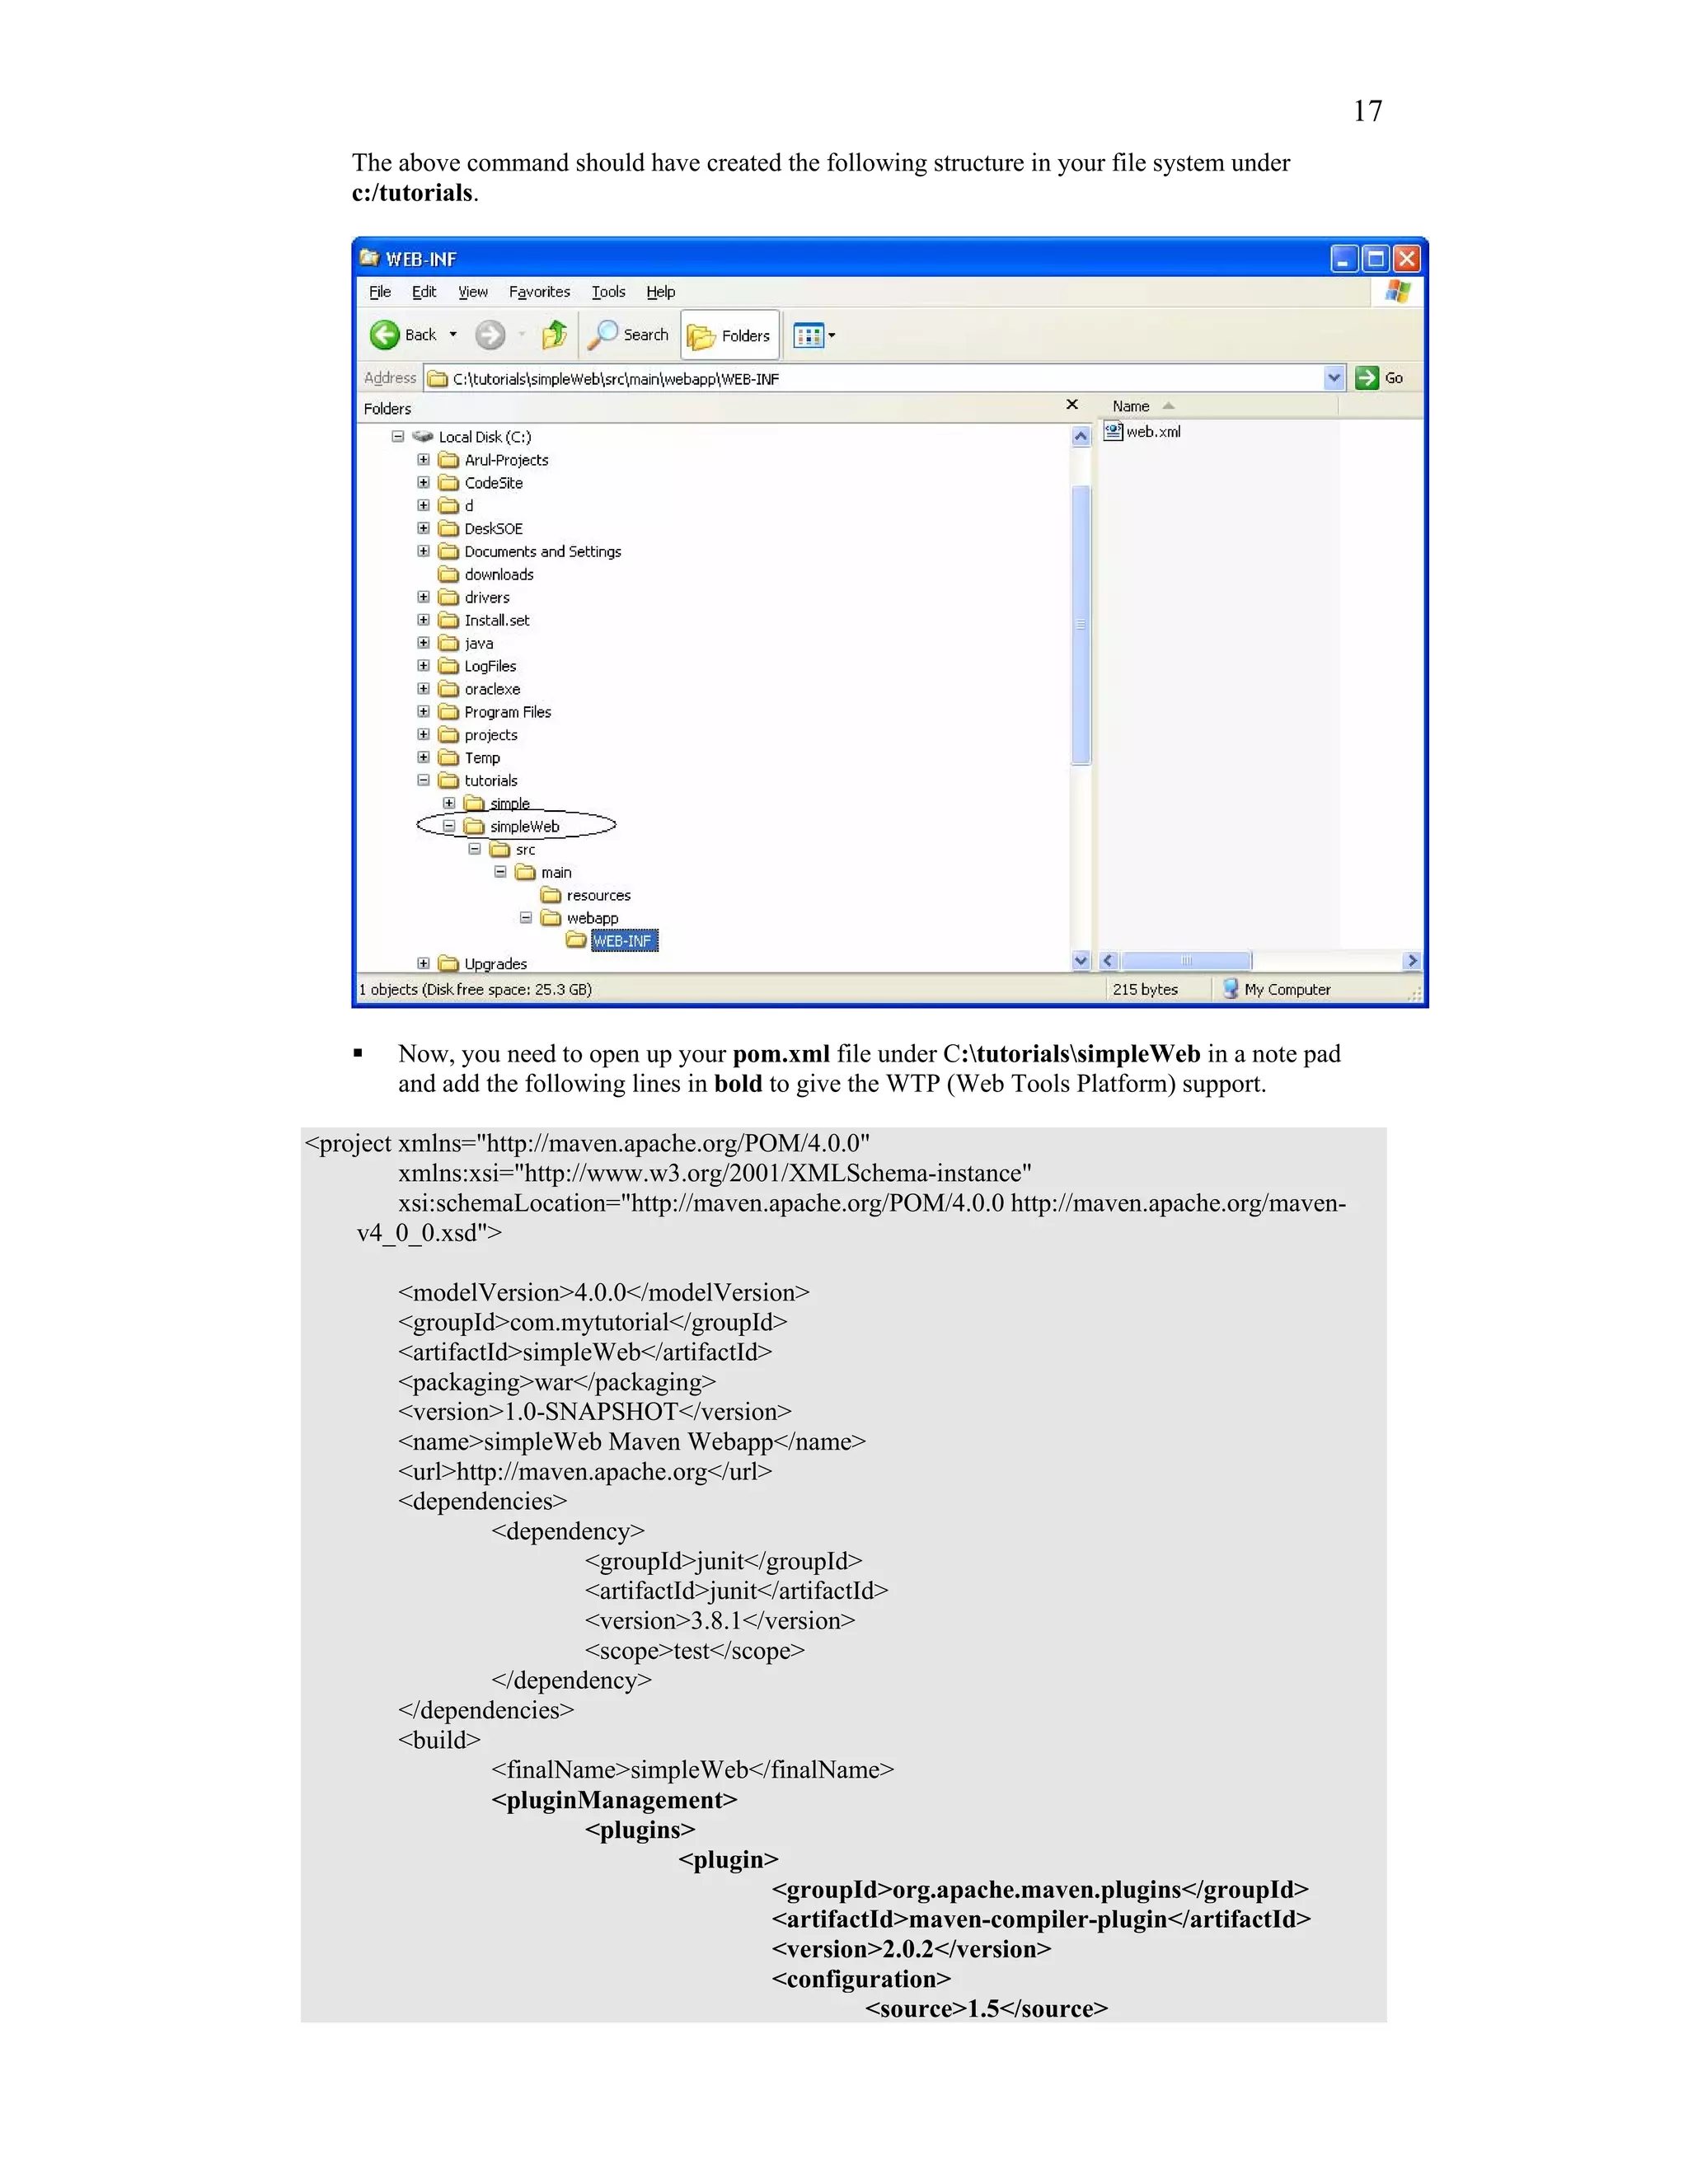Open the Views dropdown arrow
Image resolution: width=1688 pixels, height=2184 pixels.
pyautogui.click(x=832, y=336)
